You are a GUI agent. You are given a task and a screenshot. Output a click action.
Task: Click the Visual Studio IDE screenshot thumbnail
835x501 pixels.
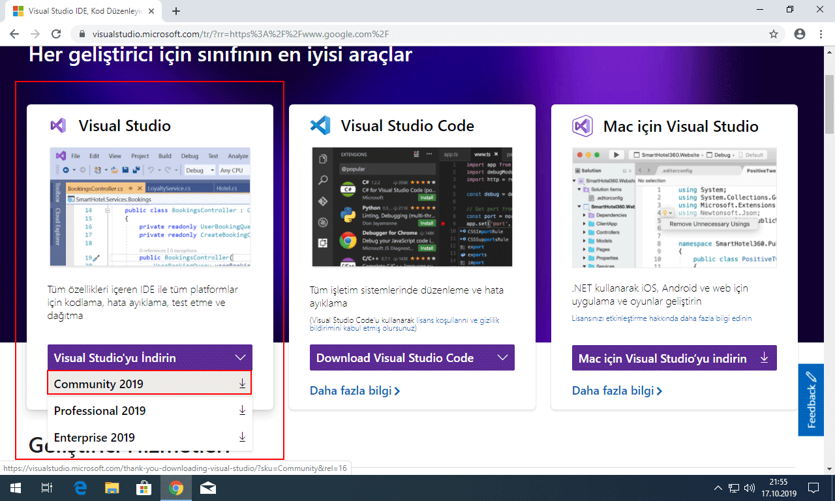tap(150, 207)
